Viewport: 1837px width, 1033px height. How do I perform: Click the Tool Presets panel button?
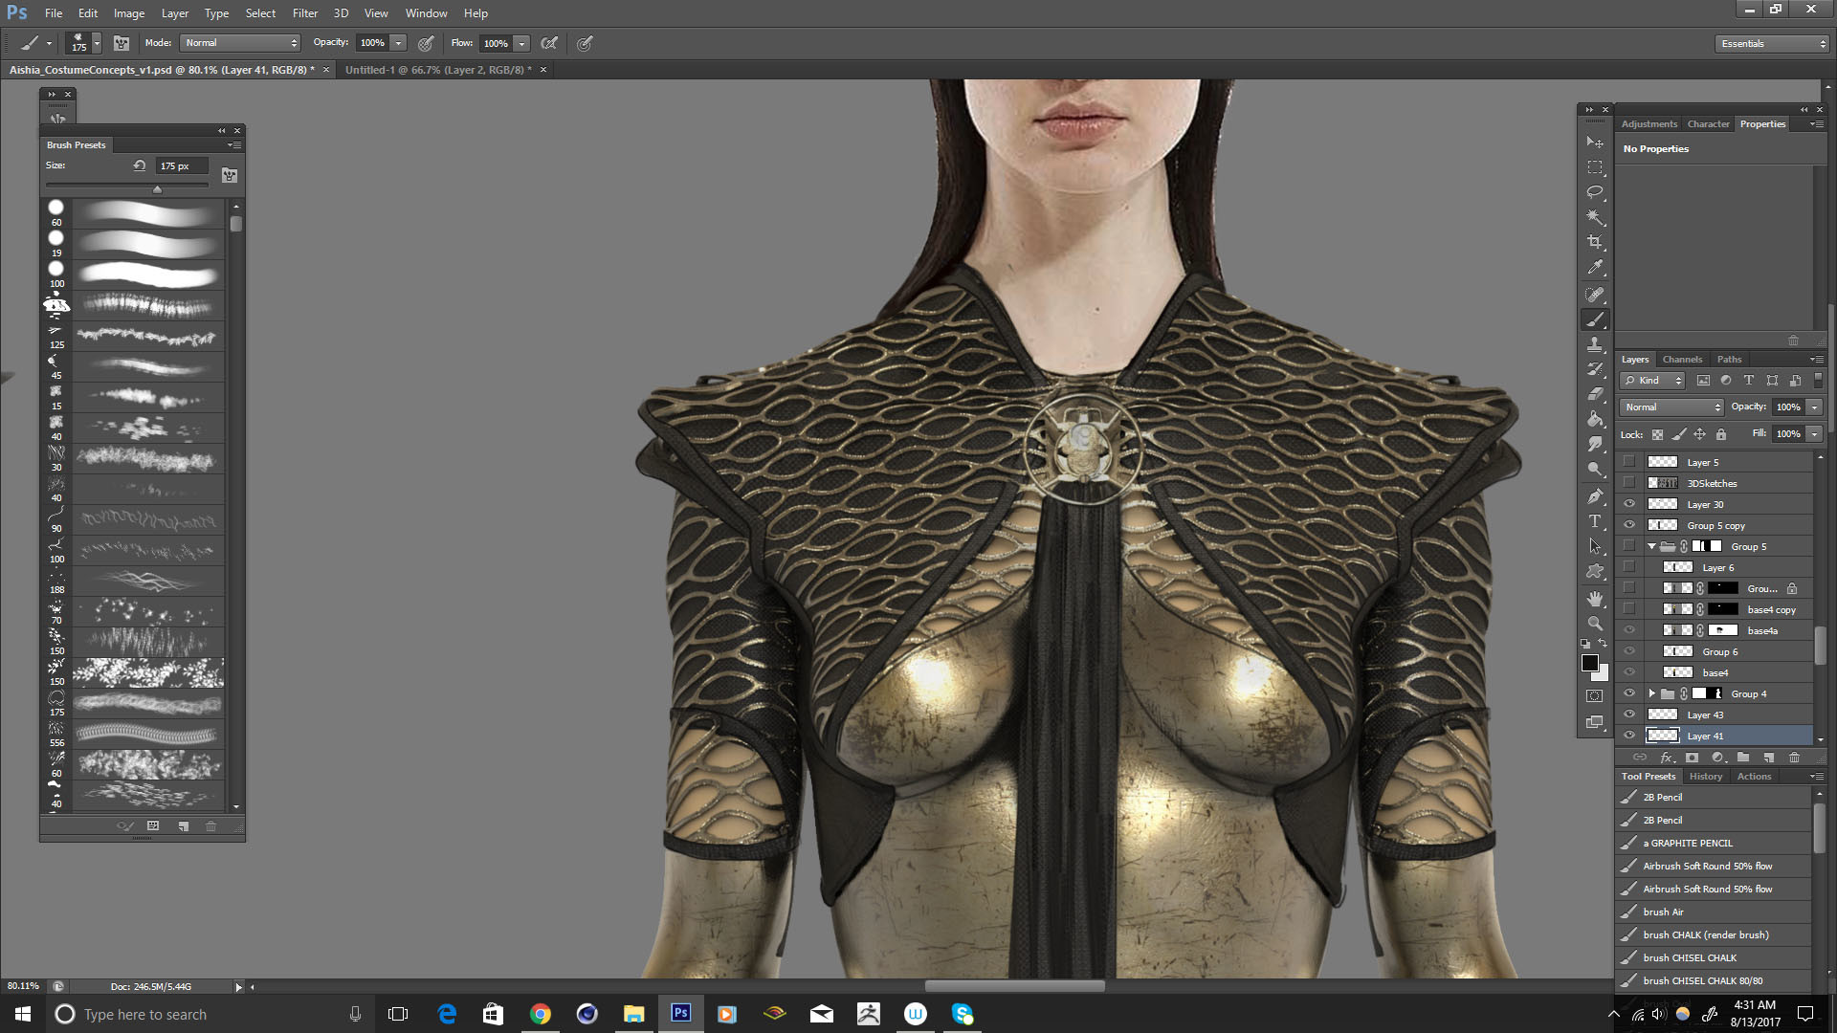(1648, 776)
